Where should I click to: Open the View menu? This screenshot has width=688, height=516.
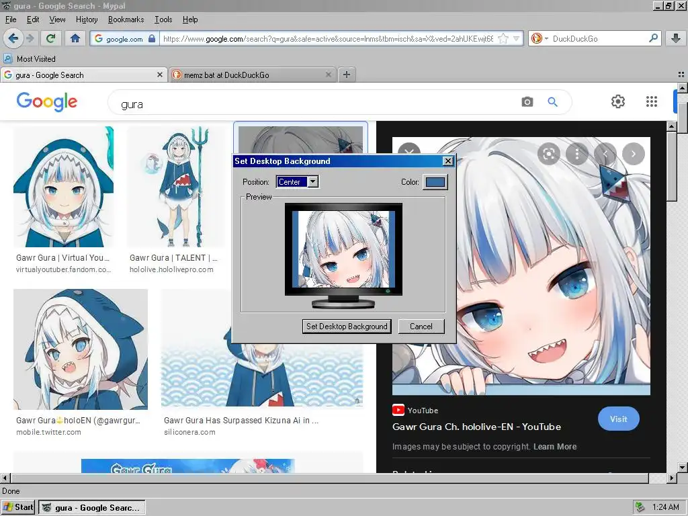58,19
